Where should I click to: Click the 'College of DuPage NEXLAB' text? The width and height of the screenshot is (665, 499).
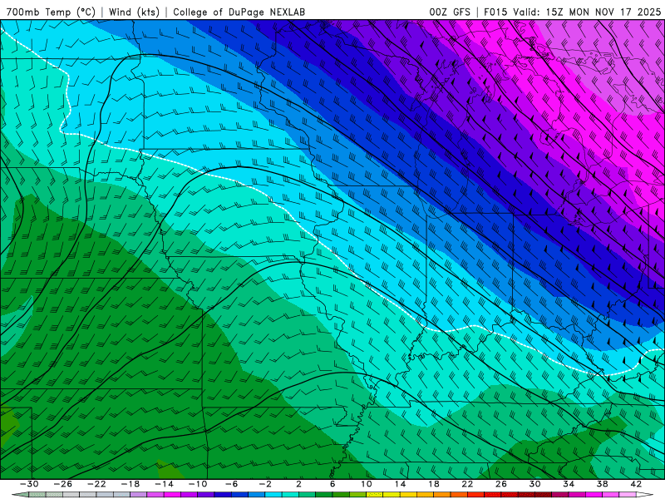[239, 12]
